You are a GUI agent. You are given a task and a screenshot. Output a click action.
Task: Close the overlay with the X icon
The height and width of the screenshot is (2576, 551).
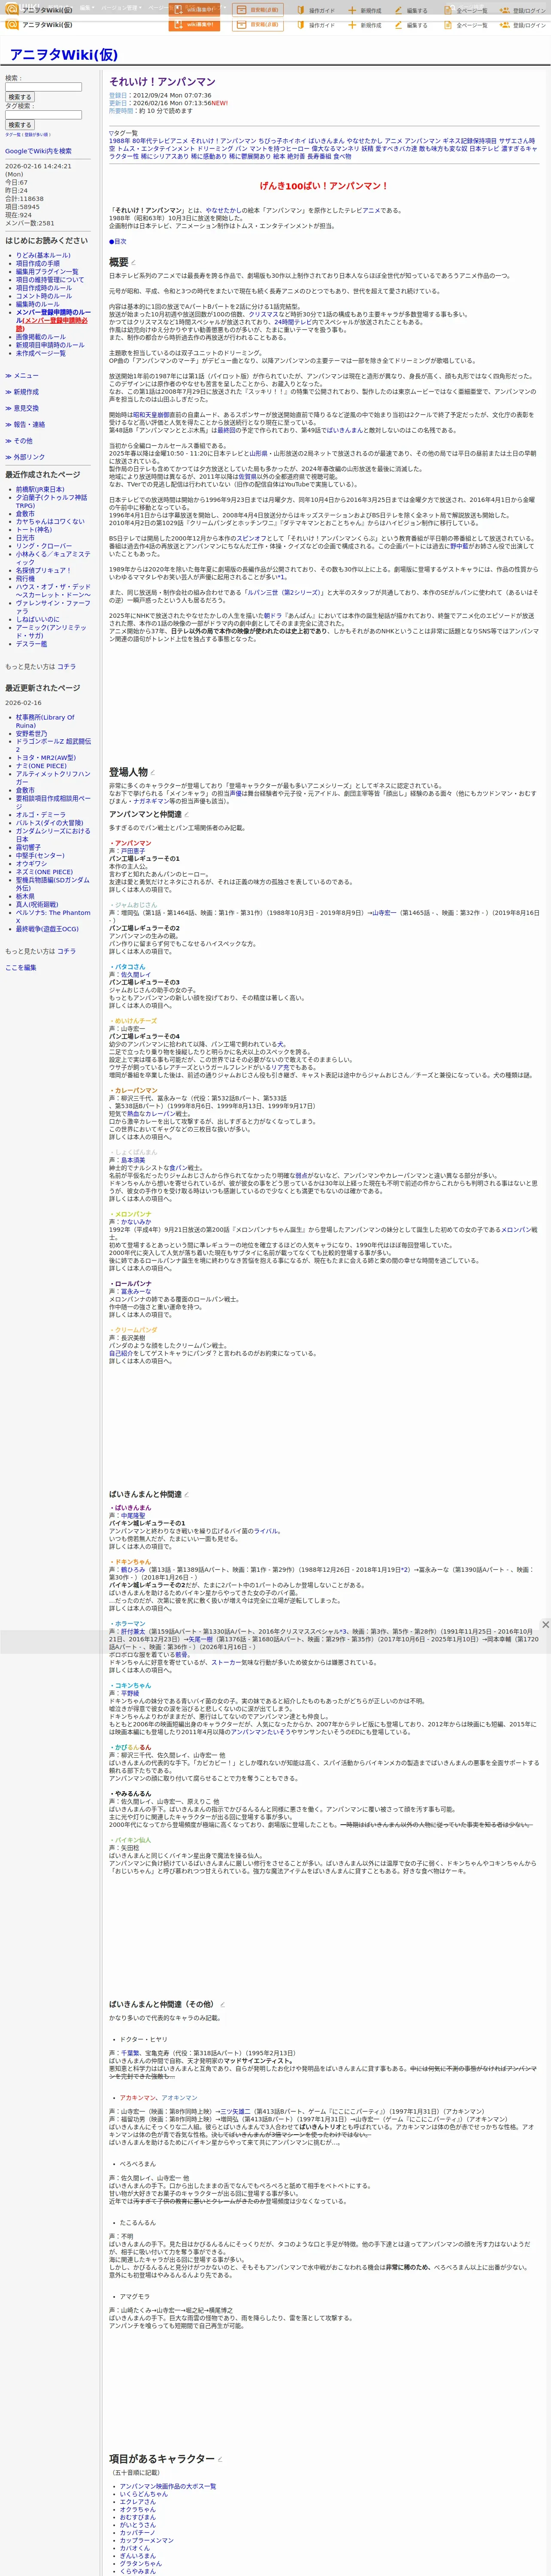click(x=545, y=1624)
